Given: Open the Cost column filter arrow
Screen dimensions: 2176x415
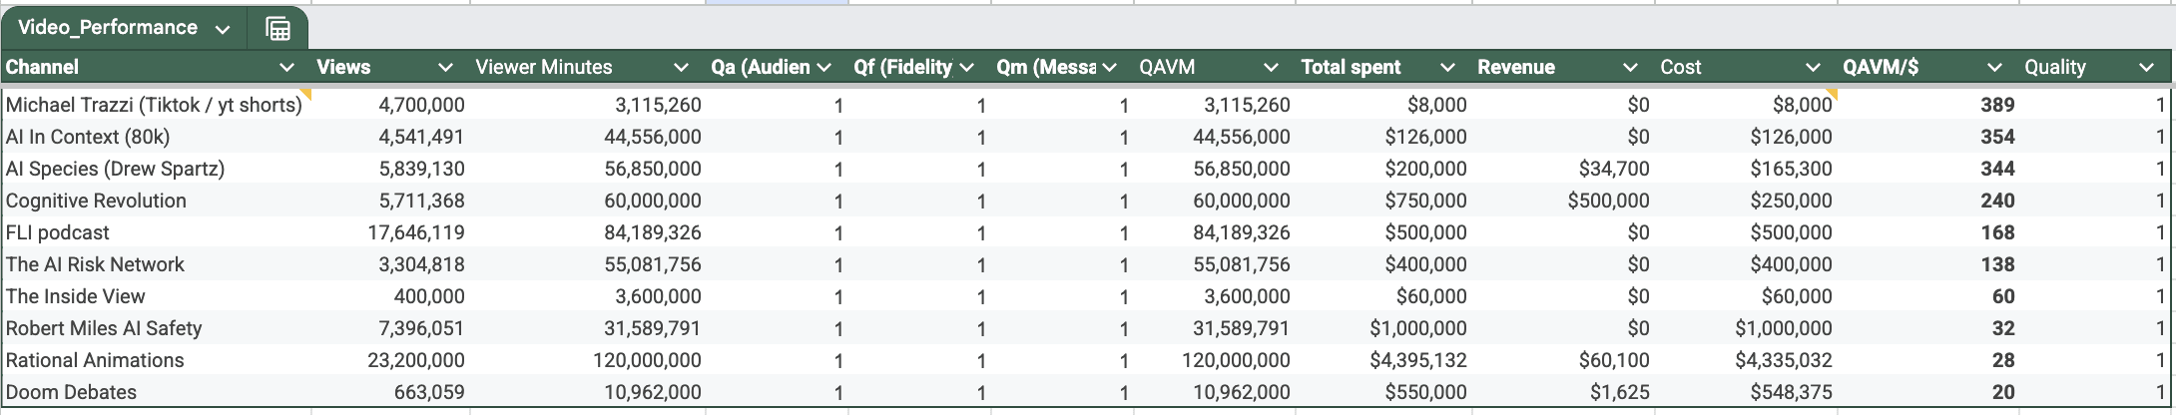Looking at the screenshot, I should (x=1813, y=68).
